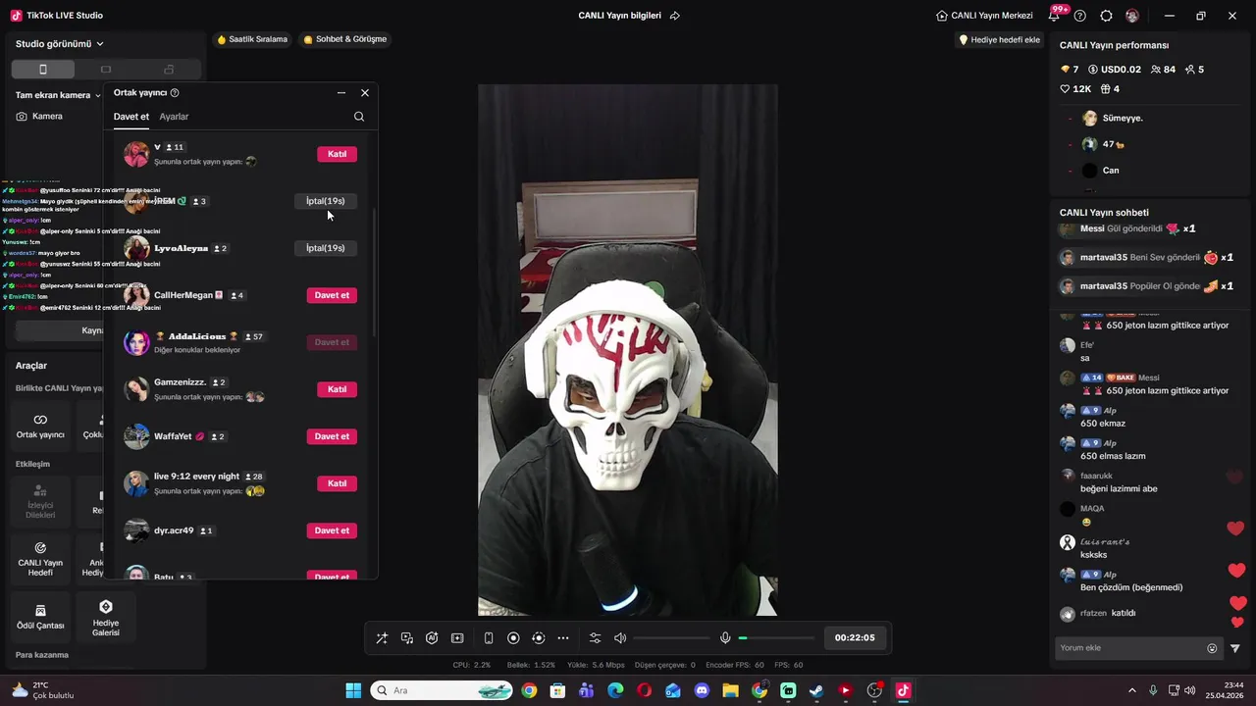Open notifications bell with 99+ badge
1256x706 pixels.
click(1056, 16)
